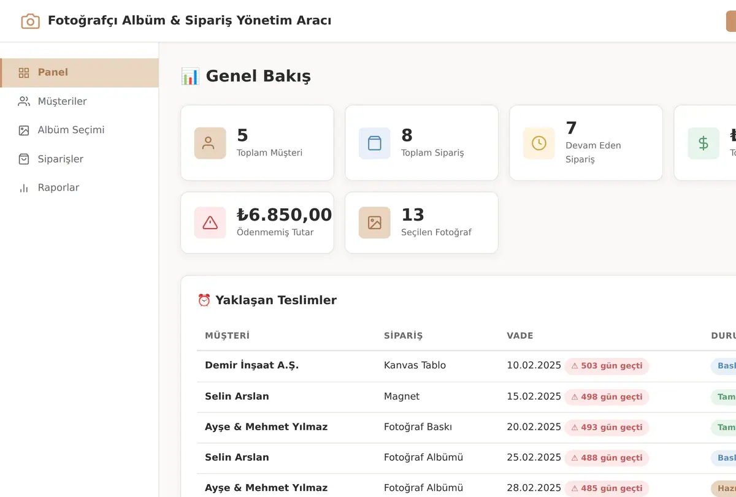Click the Devam Eden Sipariş clock icon

pos(539,143)
